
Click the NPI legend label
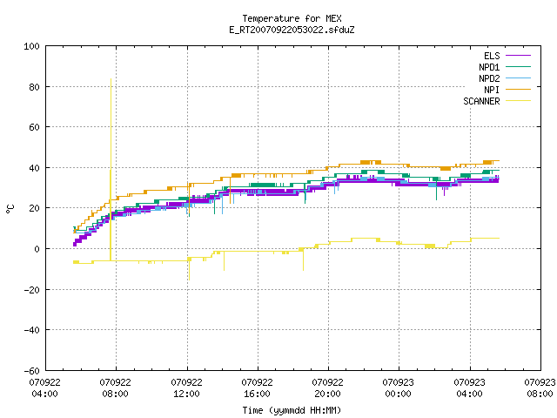492,90
